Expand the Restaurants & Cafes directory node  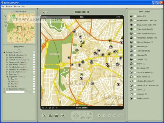[7, 62]
